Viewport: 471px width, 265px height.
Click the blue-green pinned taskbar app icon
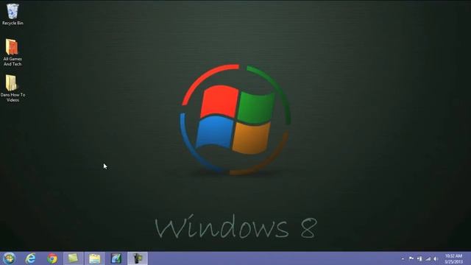(x=116, y=258)
